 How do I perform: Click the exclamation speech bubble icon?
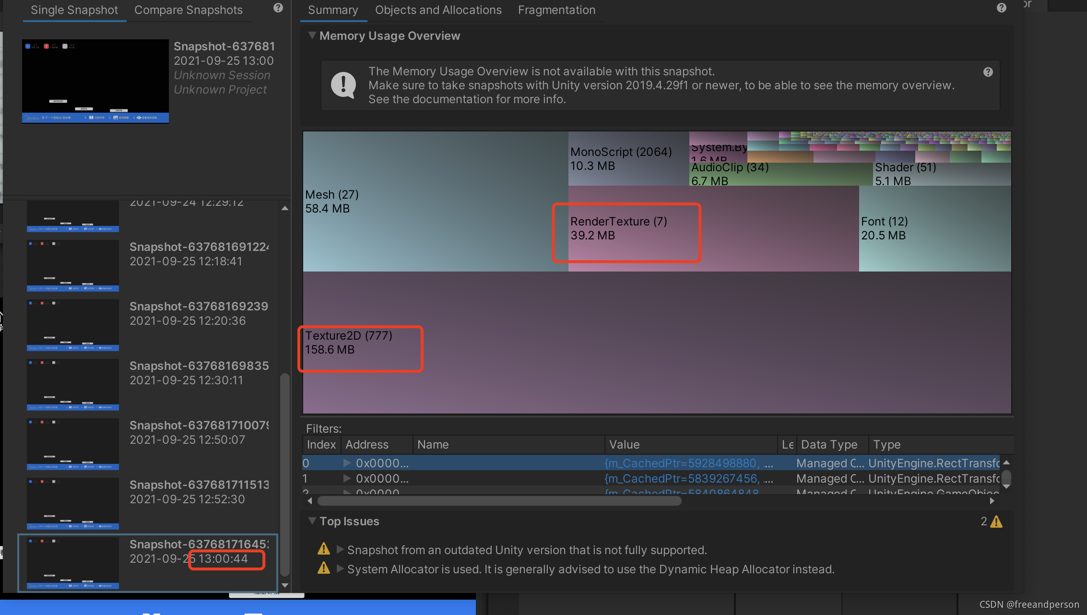point(343,85)
